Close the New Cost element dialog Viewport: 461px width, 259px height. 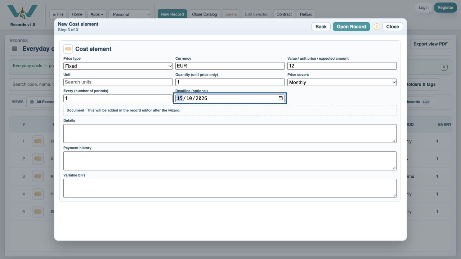(393, 27)
